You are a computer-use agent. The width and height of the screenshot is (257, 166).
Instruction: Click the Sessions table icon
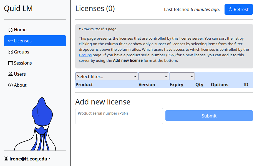click(x=11, y=63)
